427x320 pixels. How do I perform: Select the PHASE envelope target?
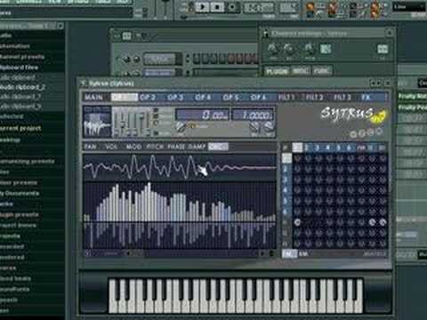(176, 147)
